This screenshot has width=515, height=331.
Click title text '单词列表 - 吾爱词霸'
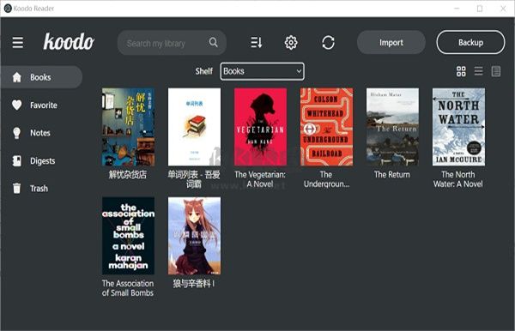pyautogui.click(x=194, y=179)
